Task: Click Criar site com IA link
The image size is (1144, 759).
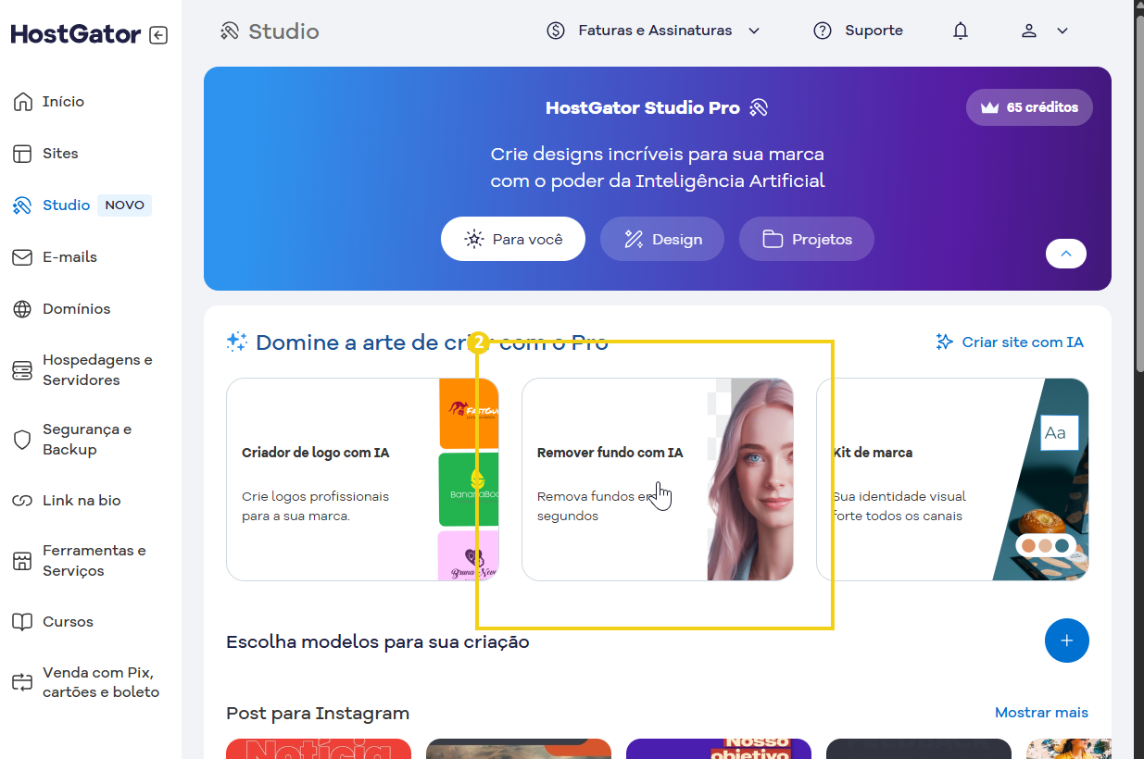Action: tap(1010, 342)
